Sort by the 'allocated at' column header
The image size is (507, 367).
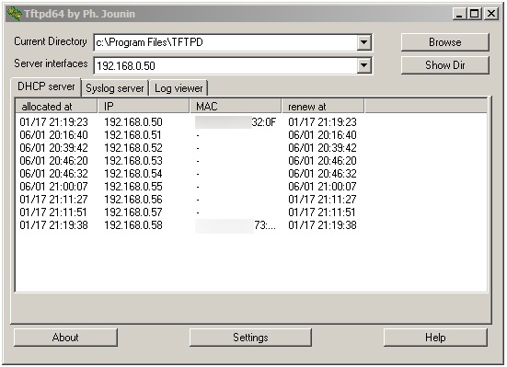(56, 107)
